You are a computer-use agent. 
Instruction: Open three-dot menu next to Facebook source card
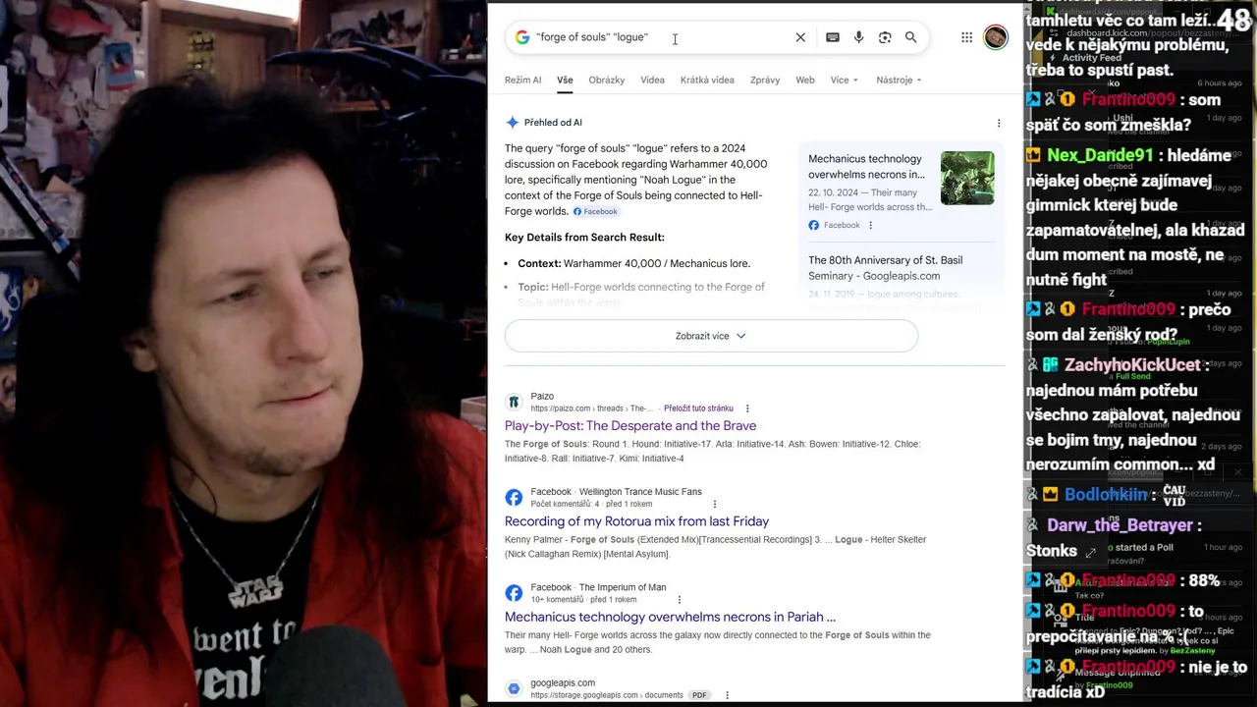(x=870, y=225)
